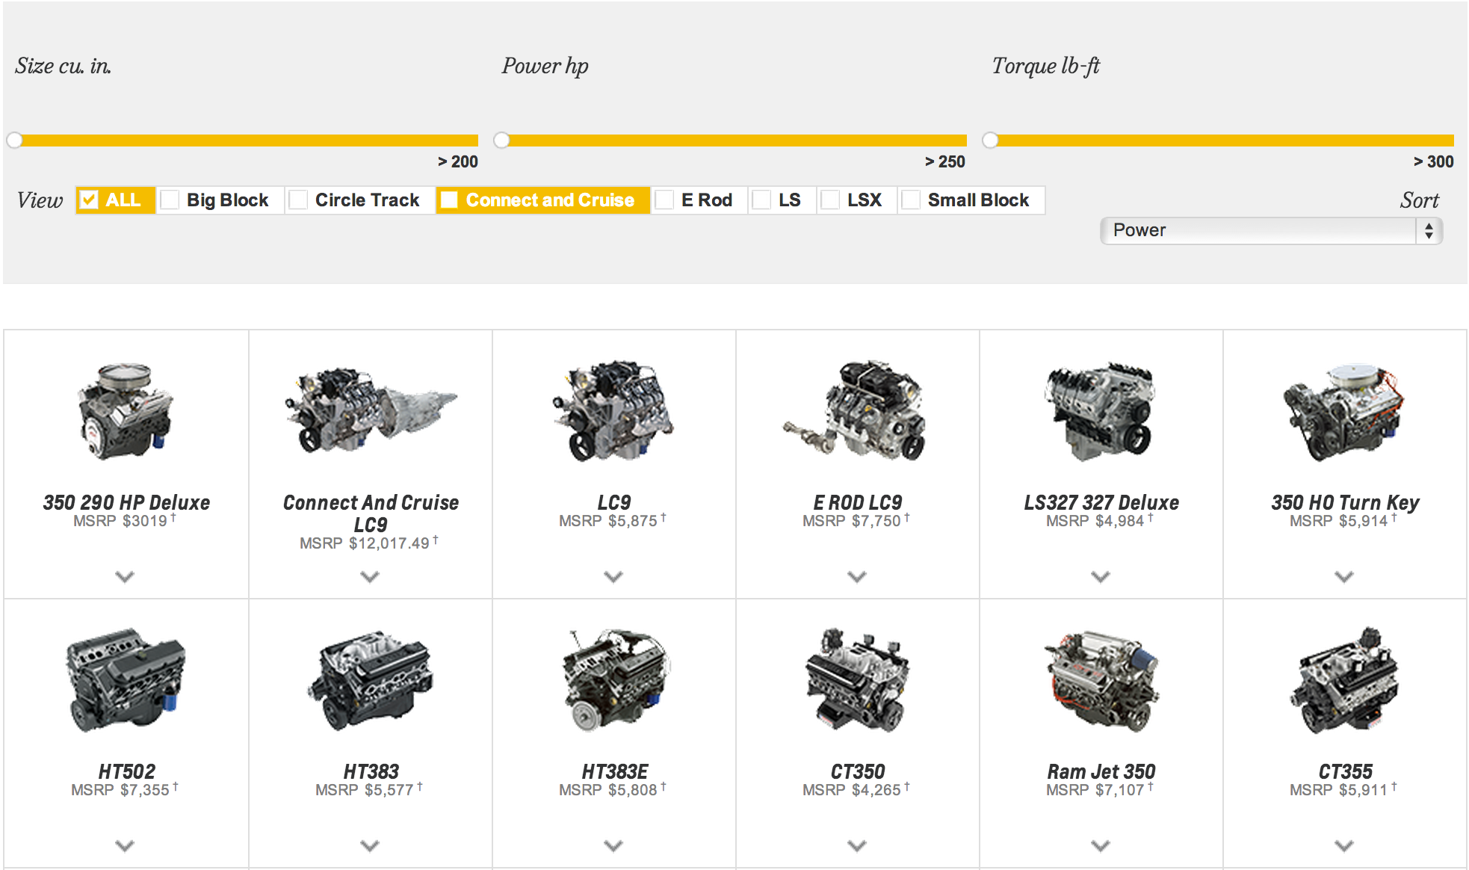The image size is (1469, 870).
Task: Open the HT502 title link
Action: tap(126, 771)
